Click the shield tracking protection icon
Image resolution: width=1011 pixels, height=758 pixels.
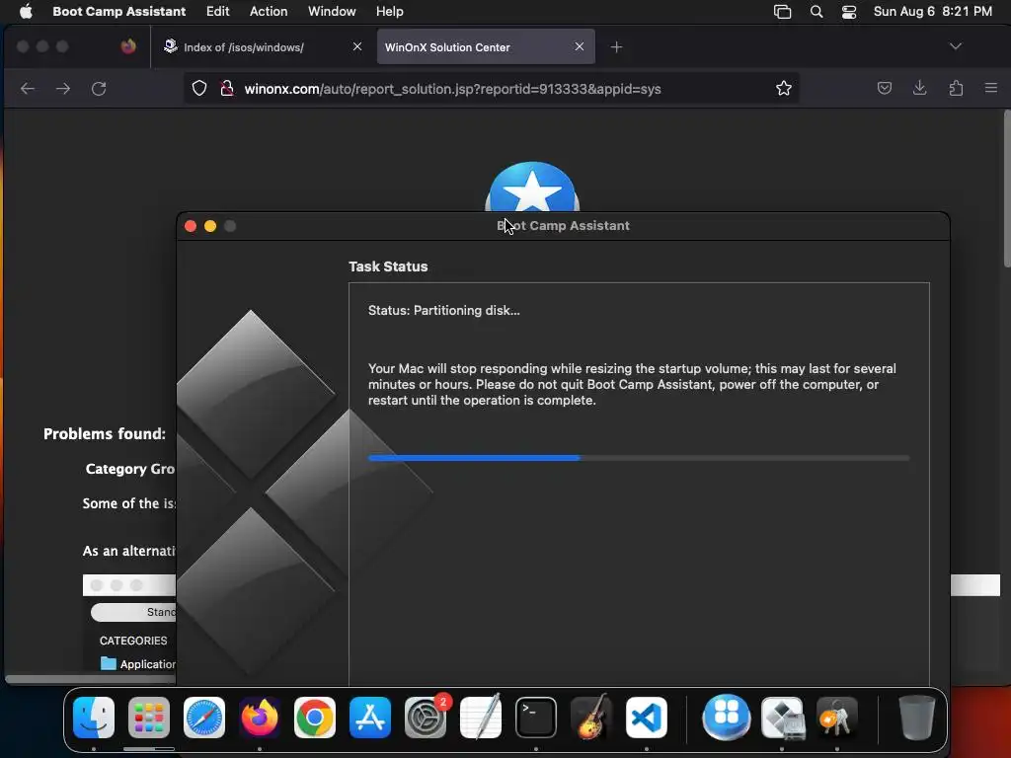(x=199, y=88)
